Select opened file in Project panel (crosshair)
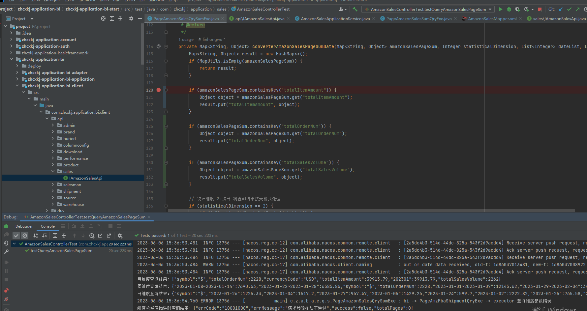Image resolution: width=587 pixels, height=311 pixels. click(x=103, y=18)
